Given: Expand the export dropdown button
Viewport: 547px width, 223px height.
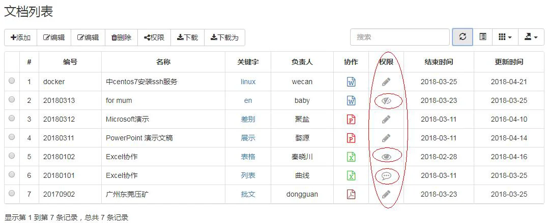Looking at the screenshot, I should coord(531,37).
